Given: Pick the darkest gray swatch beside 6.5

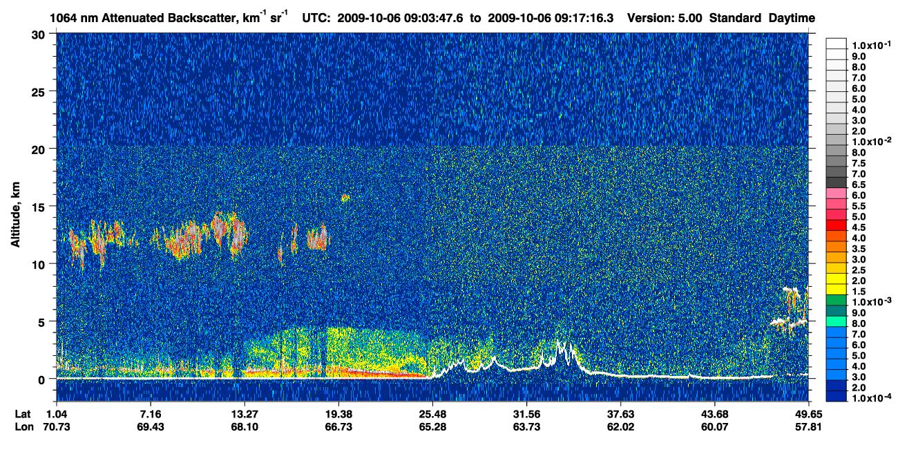Looking at the screenshot, I should [837, 183].
